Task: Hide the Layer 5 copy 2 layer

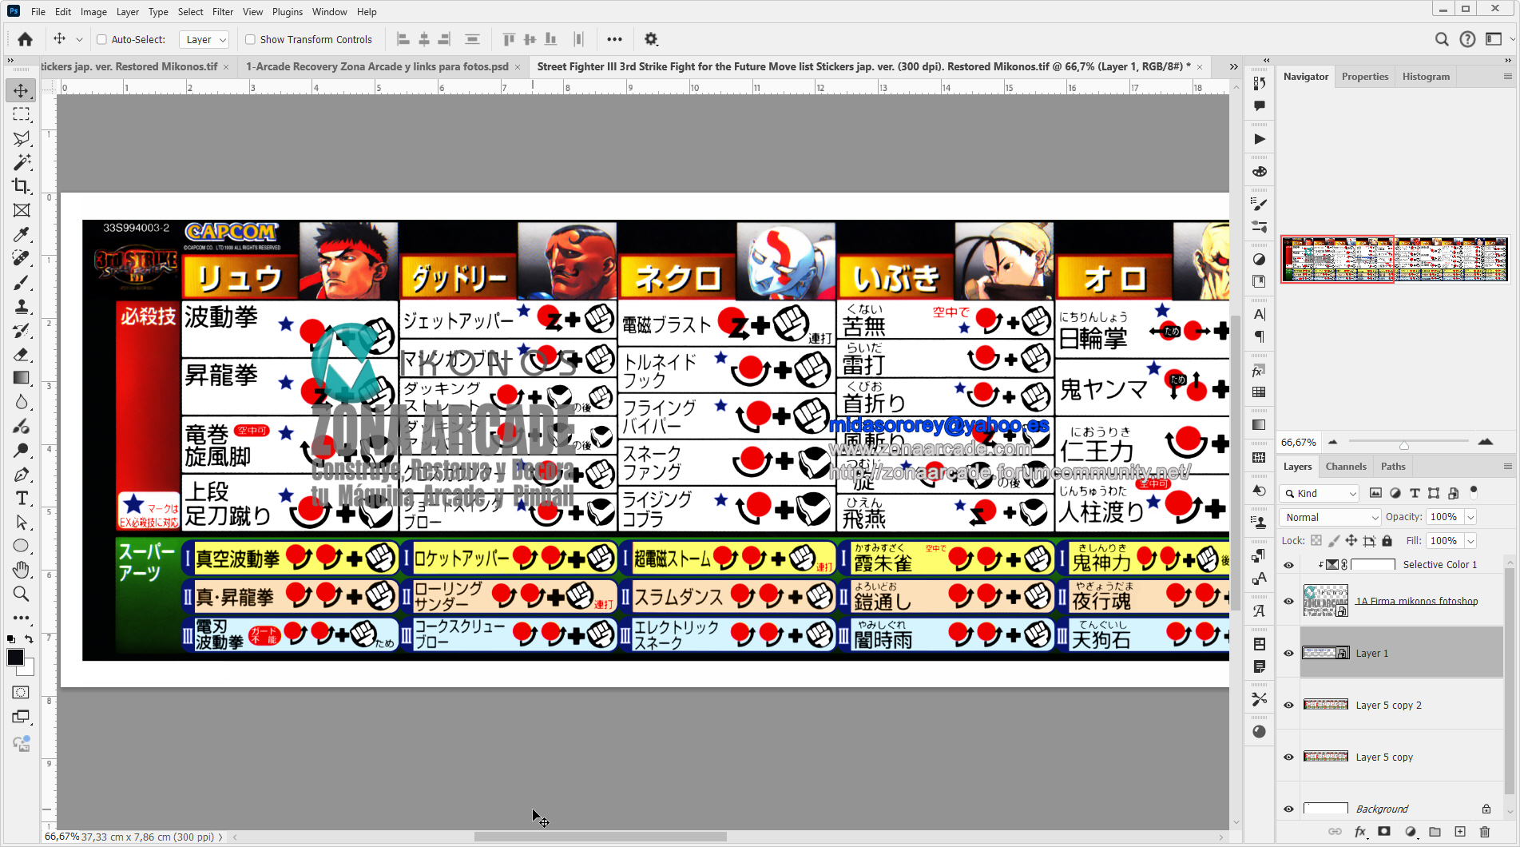Action: coord(1288,705)
